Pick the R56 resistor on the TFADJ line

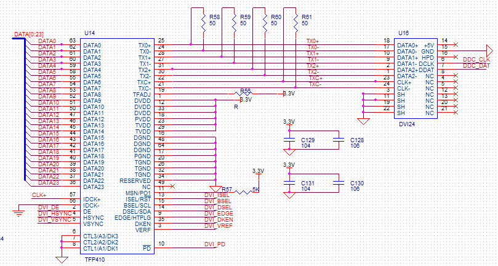tap(244, 94)
